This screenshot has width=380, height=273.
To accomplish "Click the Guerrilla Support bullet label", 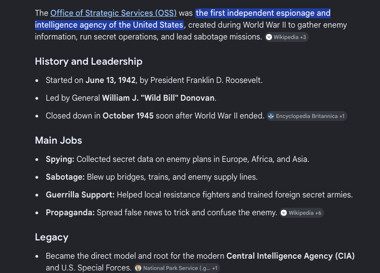I will click(80, 195).
